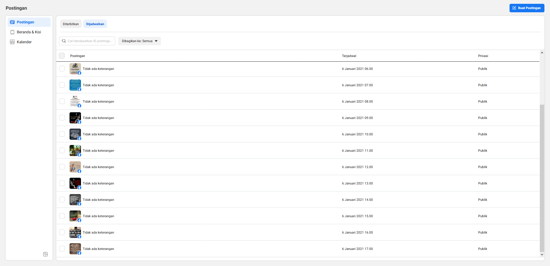Switch to the Diterbitkan tab

point(71,24)
